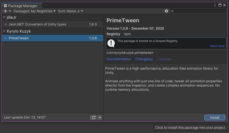Image resolution: width=229 pixels, height=133 pixels.
Task: Collapse the jilleJr registry group
Action: click(4, 17)
